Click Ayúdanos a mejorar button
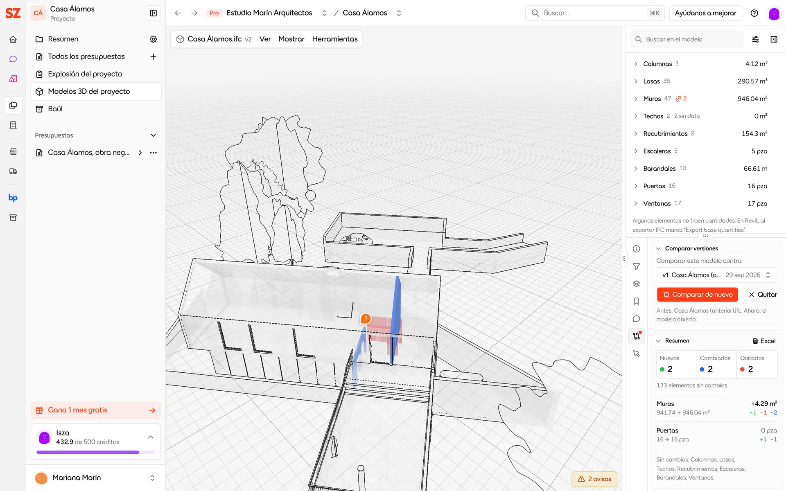 [705, 13]
